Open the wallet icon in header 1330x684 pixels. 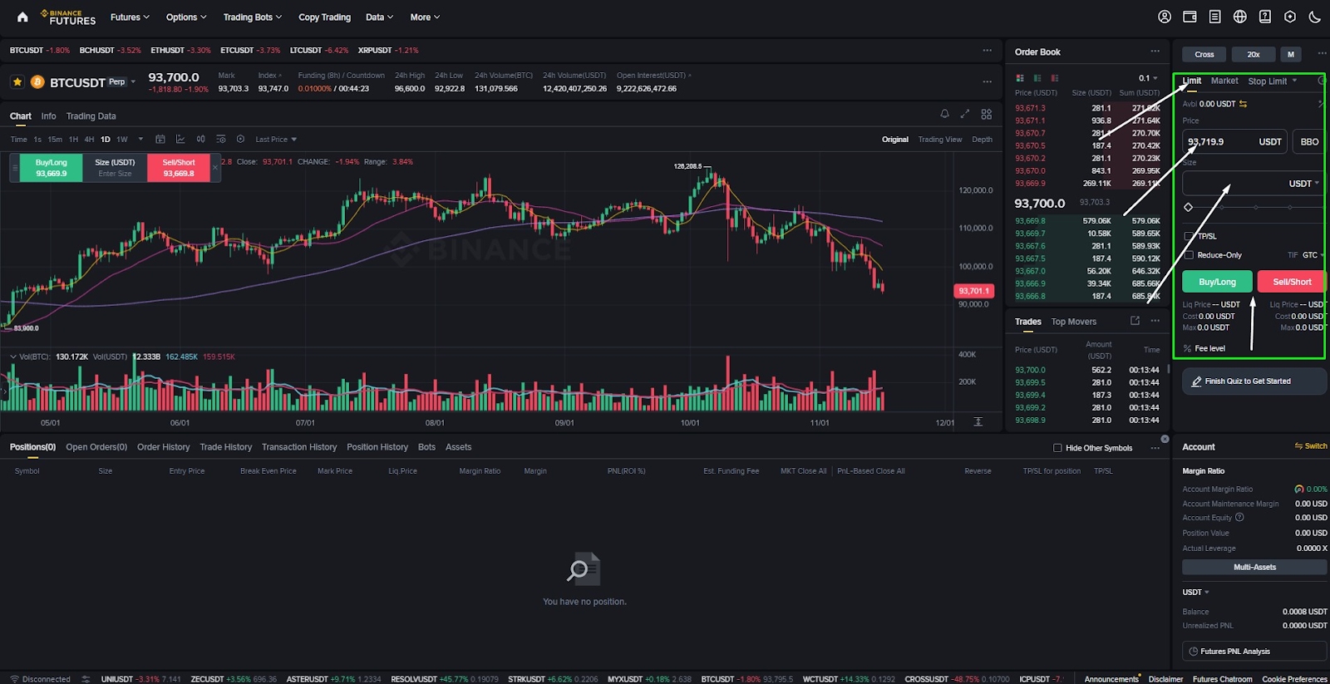1190,17
